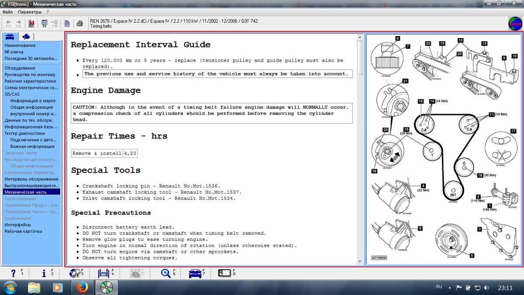Screen dimensions: 524x295
Task: Click the 4,20 repair time cell
Action: [x=130, y=153]
